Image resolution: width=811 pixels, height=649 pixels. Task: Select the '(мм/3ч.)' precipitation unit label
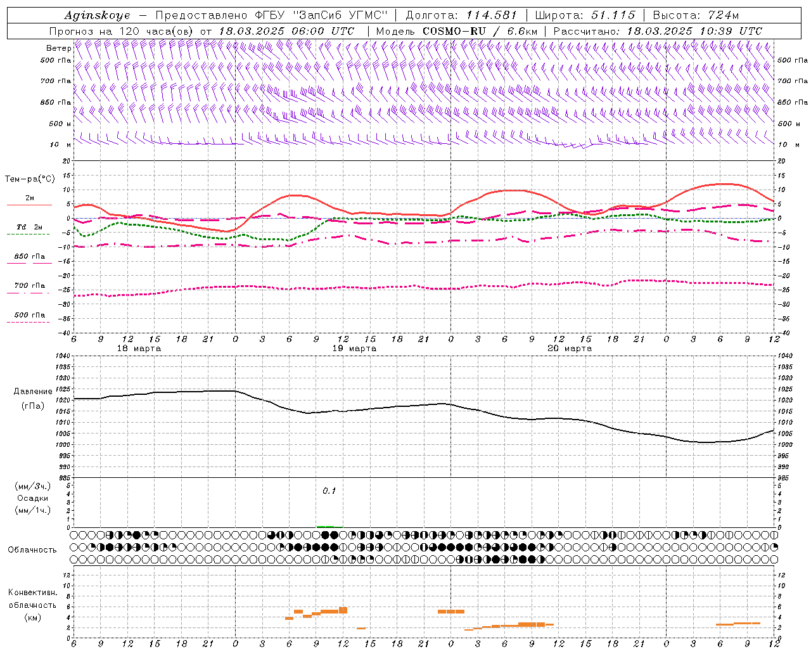[33, 486]
